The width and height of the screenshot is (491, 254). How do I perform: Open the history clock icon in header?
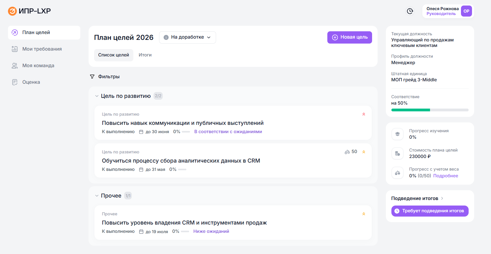coord(410,11)
